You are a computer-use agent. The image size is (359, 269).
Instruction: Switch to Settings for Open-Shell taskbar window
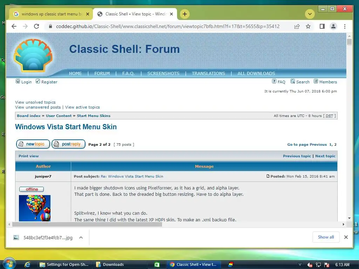tap(65, 265)
